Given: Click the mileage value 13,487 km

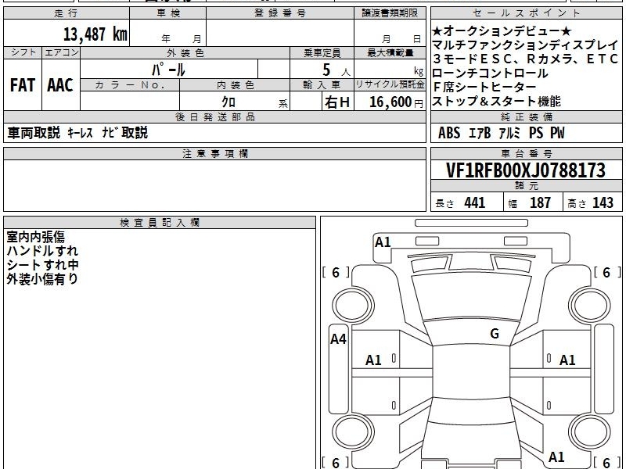Looking at the screenshot, I should pos(95,34).
